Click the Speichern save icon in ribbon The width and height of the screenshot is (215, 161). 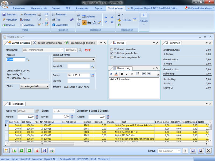click(4, 14)
